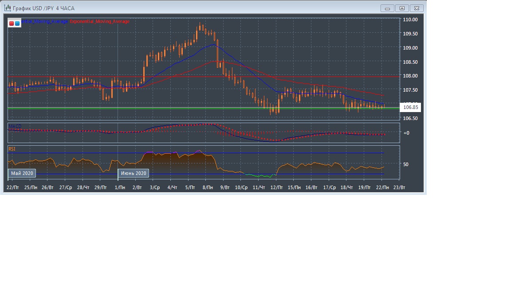Click the 8/Пн date on time axis
The image size is (511, 287).
click(x=208, y=188)
